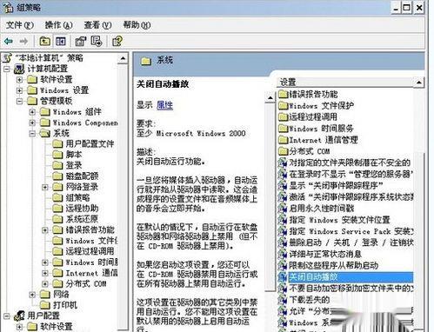The image size is (434, 332).
Task: Collapse the 计算机配置 tree node
Action: (7, 69)
